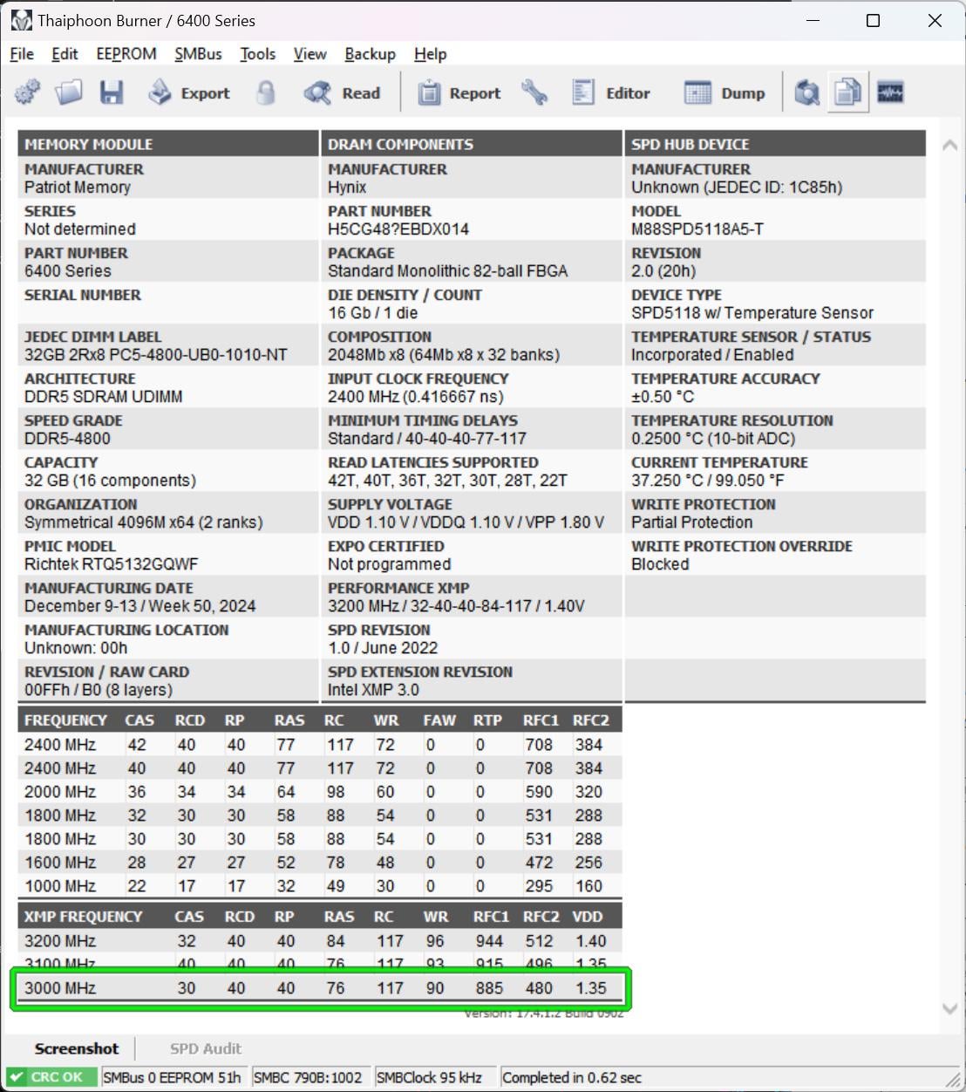Open the Report toolbar button
The height and width of the screenshot is (1092, 966).
459,92
